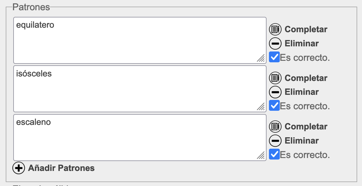The image size is (362, 186).
Task: Focus the isósceles pattern text area
Action: (140, 89)
